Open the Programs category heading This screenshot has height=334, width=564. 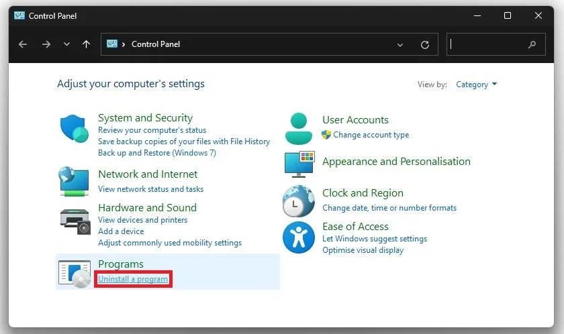coord(121,264)
